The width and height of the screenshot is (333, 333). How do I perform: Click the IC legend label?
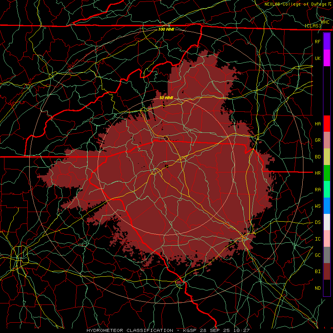point(318,239)
